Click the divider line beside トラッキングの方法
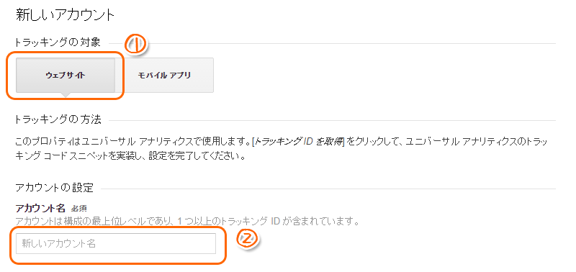Image resolution: width=576 pixels, height=272 pixels. [332, 120]
